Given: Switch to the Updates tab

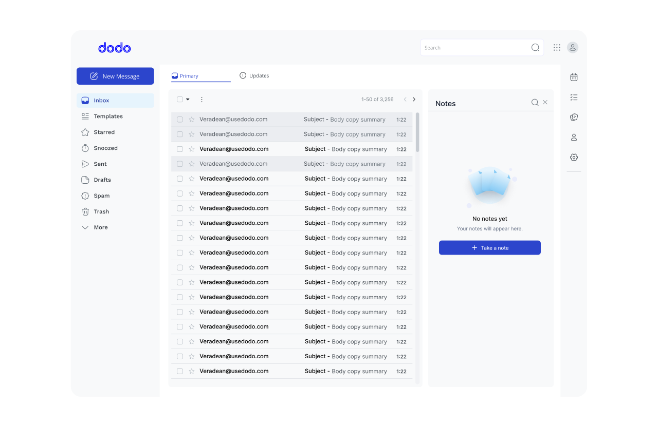Looking at the screenshot, I should pyautogui.click(x=254, y=76).
